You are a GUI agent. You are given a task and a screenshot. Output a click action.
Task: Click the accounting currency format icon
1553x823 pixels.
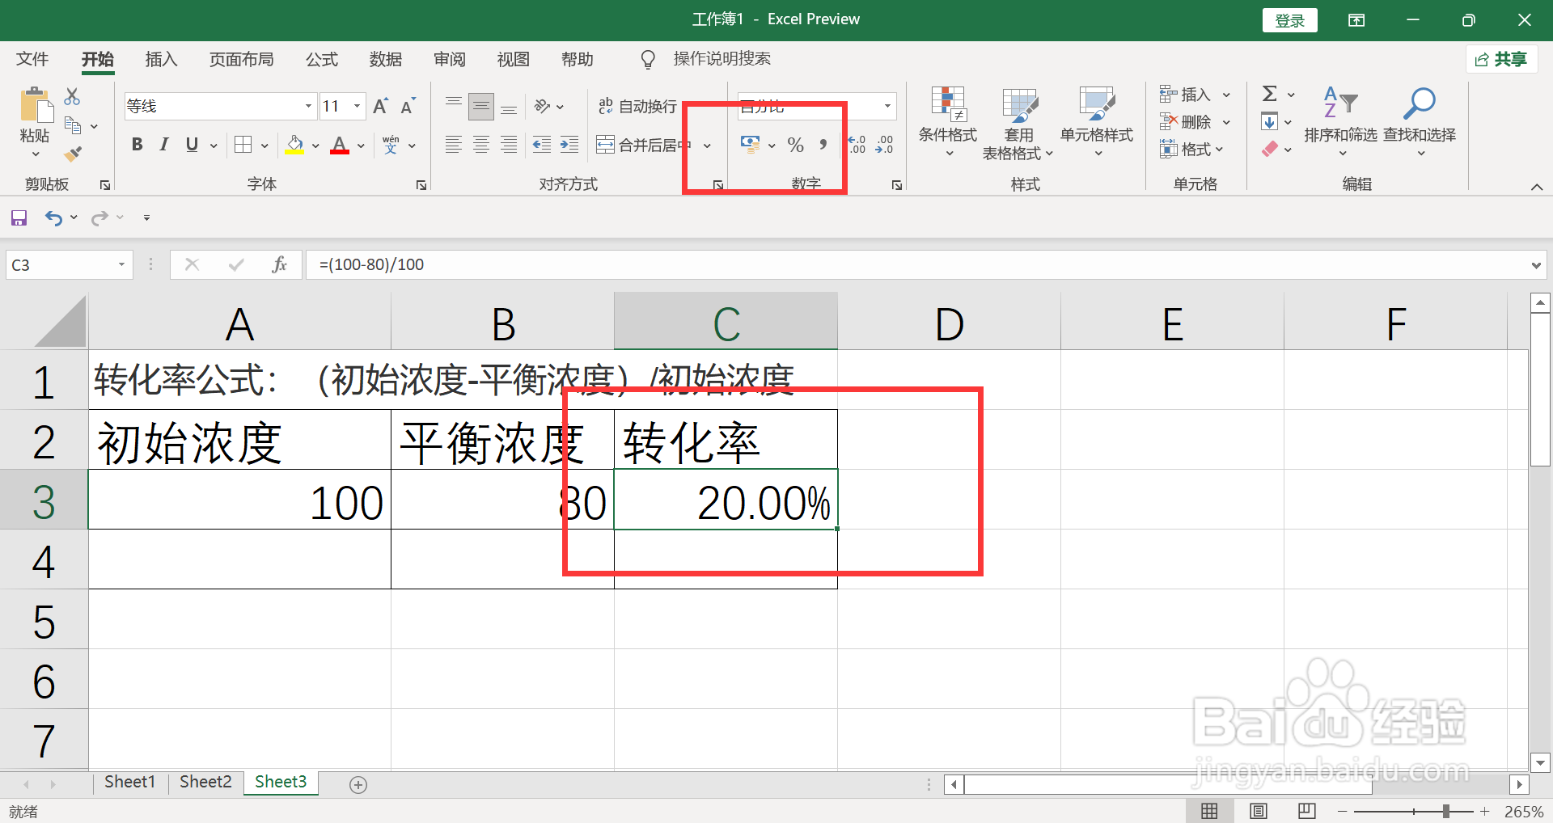(750, 145)
